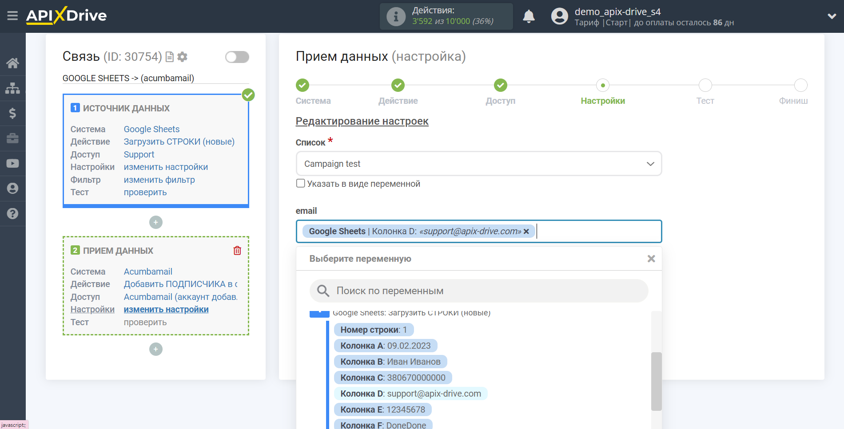Screen dimensions: 844x429
Task: Click Acumbamail account access link
Action: [180, 297]
